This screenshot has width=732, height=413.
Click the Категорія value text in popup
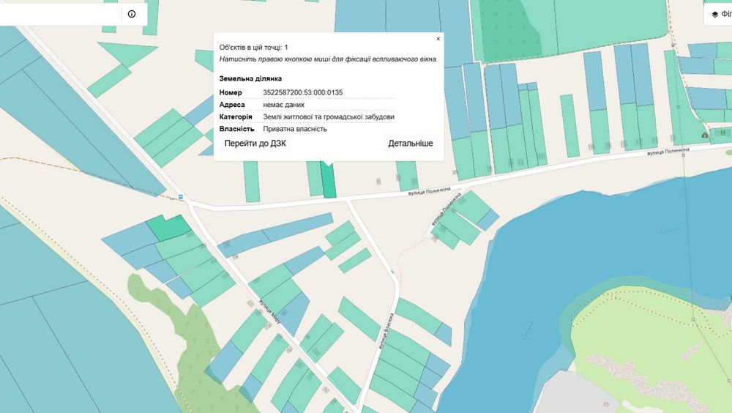(x=329, y=117)
